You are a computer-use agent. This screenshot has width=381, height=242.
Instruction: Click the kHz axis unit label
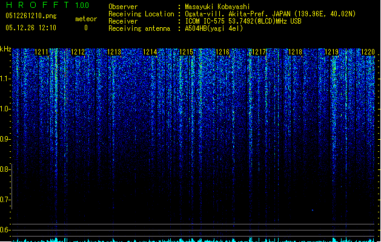coord(5,49)
